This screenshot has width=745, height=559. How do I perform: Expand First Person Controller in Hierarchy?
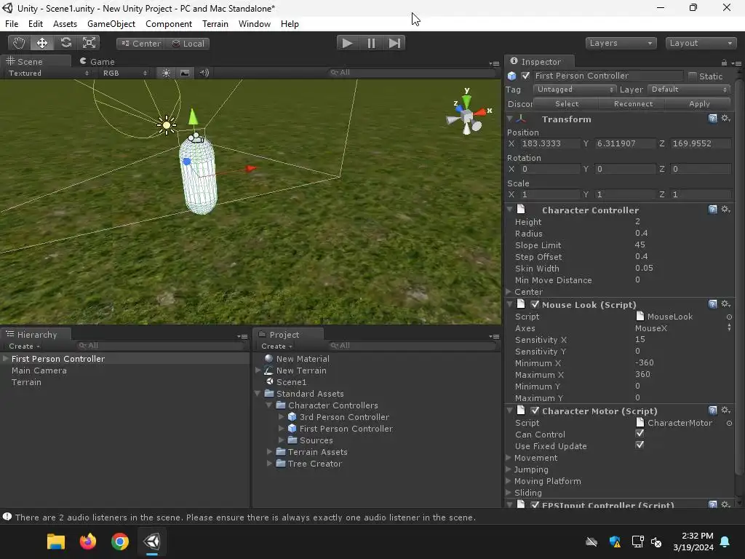[6, 358]
